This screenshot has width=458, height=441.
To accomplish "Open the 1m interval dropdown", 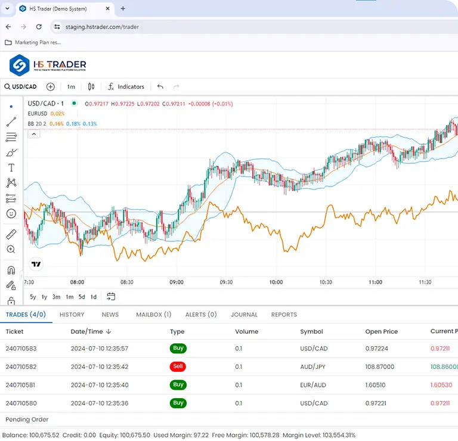I will (x=71, y=87).
